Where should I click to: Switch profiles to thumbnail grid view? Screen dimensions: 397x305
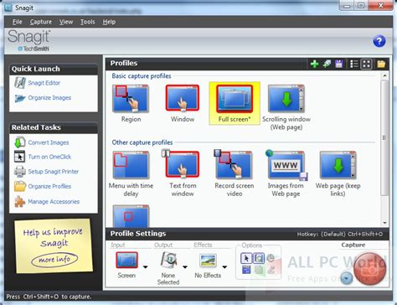tap(366, 64)
